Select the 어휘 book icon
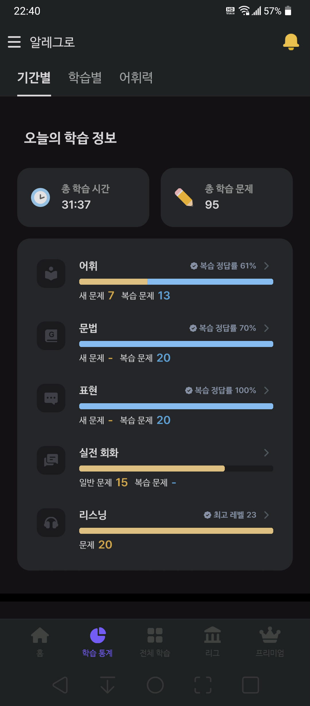This screenshot has height=706, width=310. tap(51, 274)
